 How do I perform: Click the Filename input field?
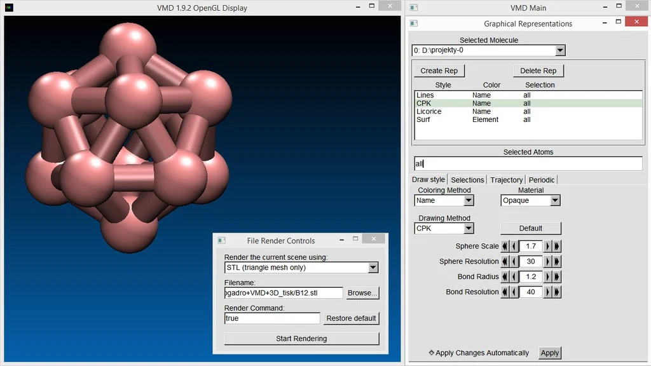[284, 292]
